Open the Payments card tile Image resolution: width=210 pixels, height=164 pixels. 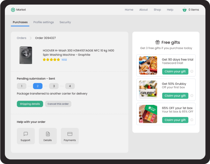(70, 136)
